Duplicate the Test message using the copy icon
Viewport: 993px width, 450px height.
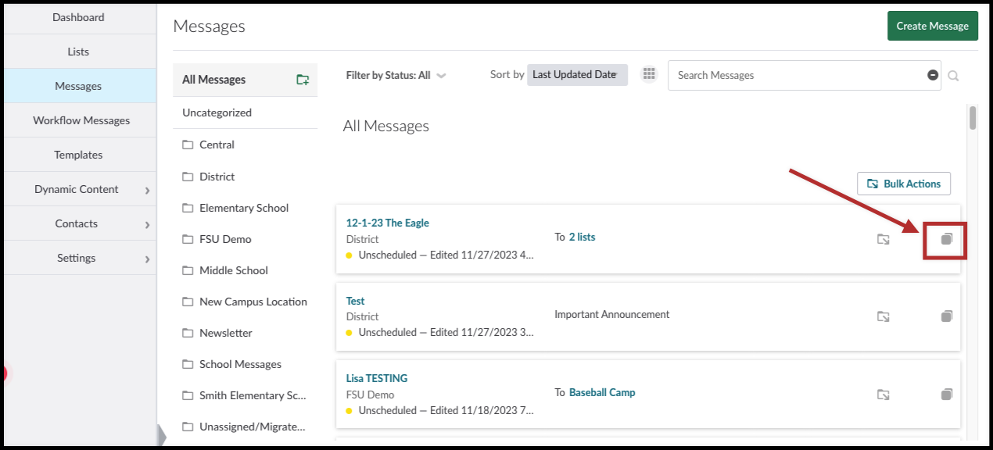[946, 316]
